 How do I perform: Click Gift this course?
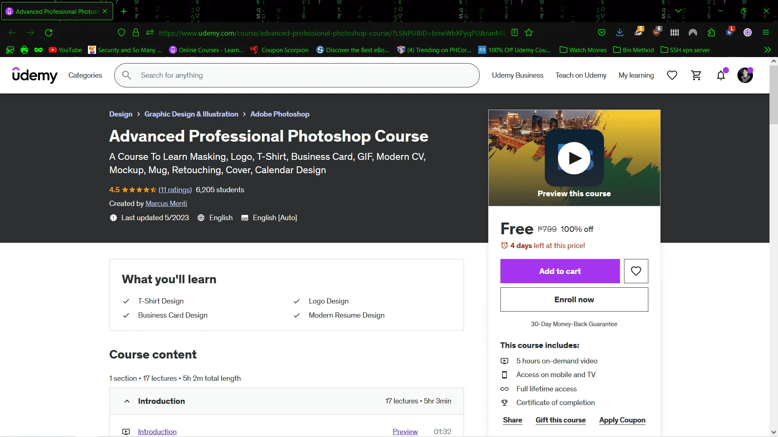pyautogui.click(x=561, y=420)
